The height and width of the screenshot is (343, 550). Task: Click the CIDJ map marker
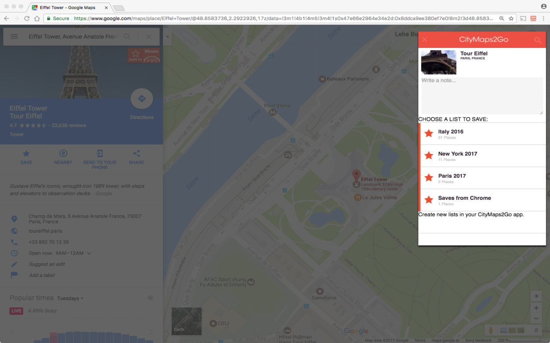click(213, 323)
